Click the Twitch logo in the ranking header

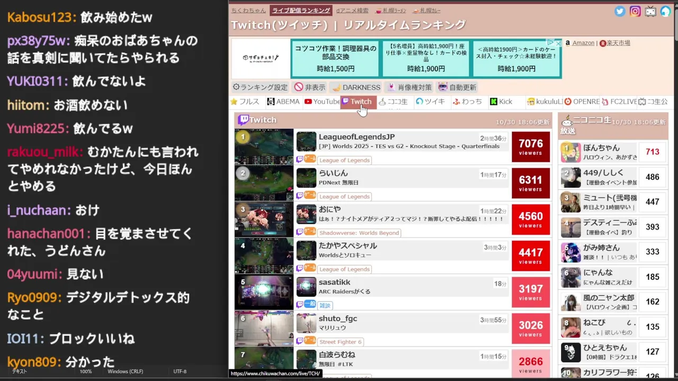click(x=244, y=120)
